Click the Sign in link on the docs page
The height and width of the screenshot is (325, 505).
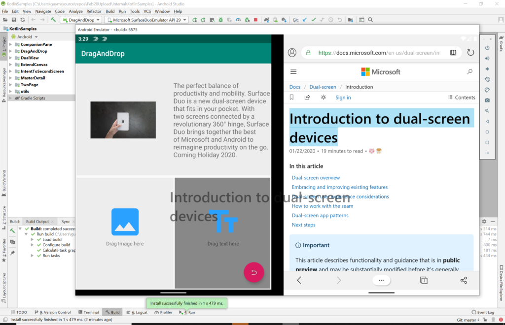point(343,97)
